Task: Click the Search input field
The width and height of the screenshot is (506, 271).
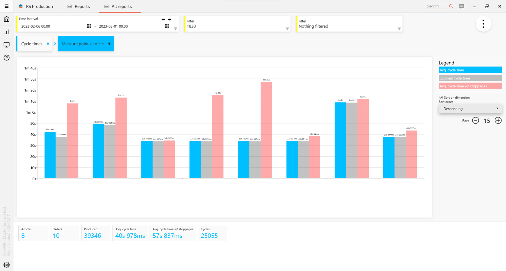Action: click(x=437, y=6)
